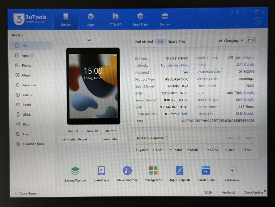Image resolution: width=275 pixels, height=207 pixels.
Task: Open the Smart Flash tab
Action: (x=140, y=20)
